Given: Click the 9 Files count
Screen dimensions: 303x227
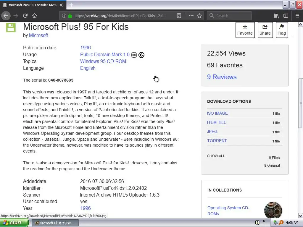Looking at the screenshot, I should (274, 158).
